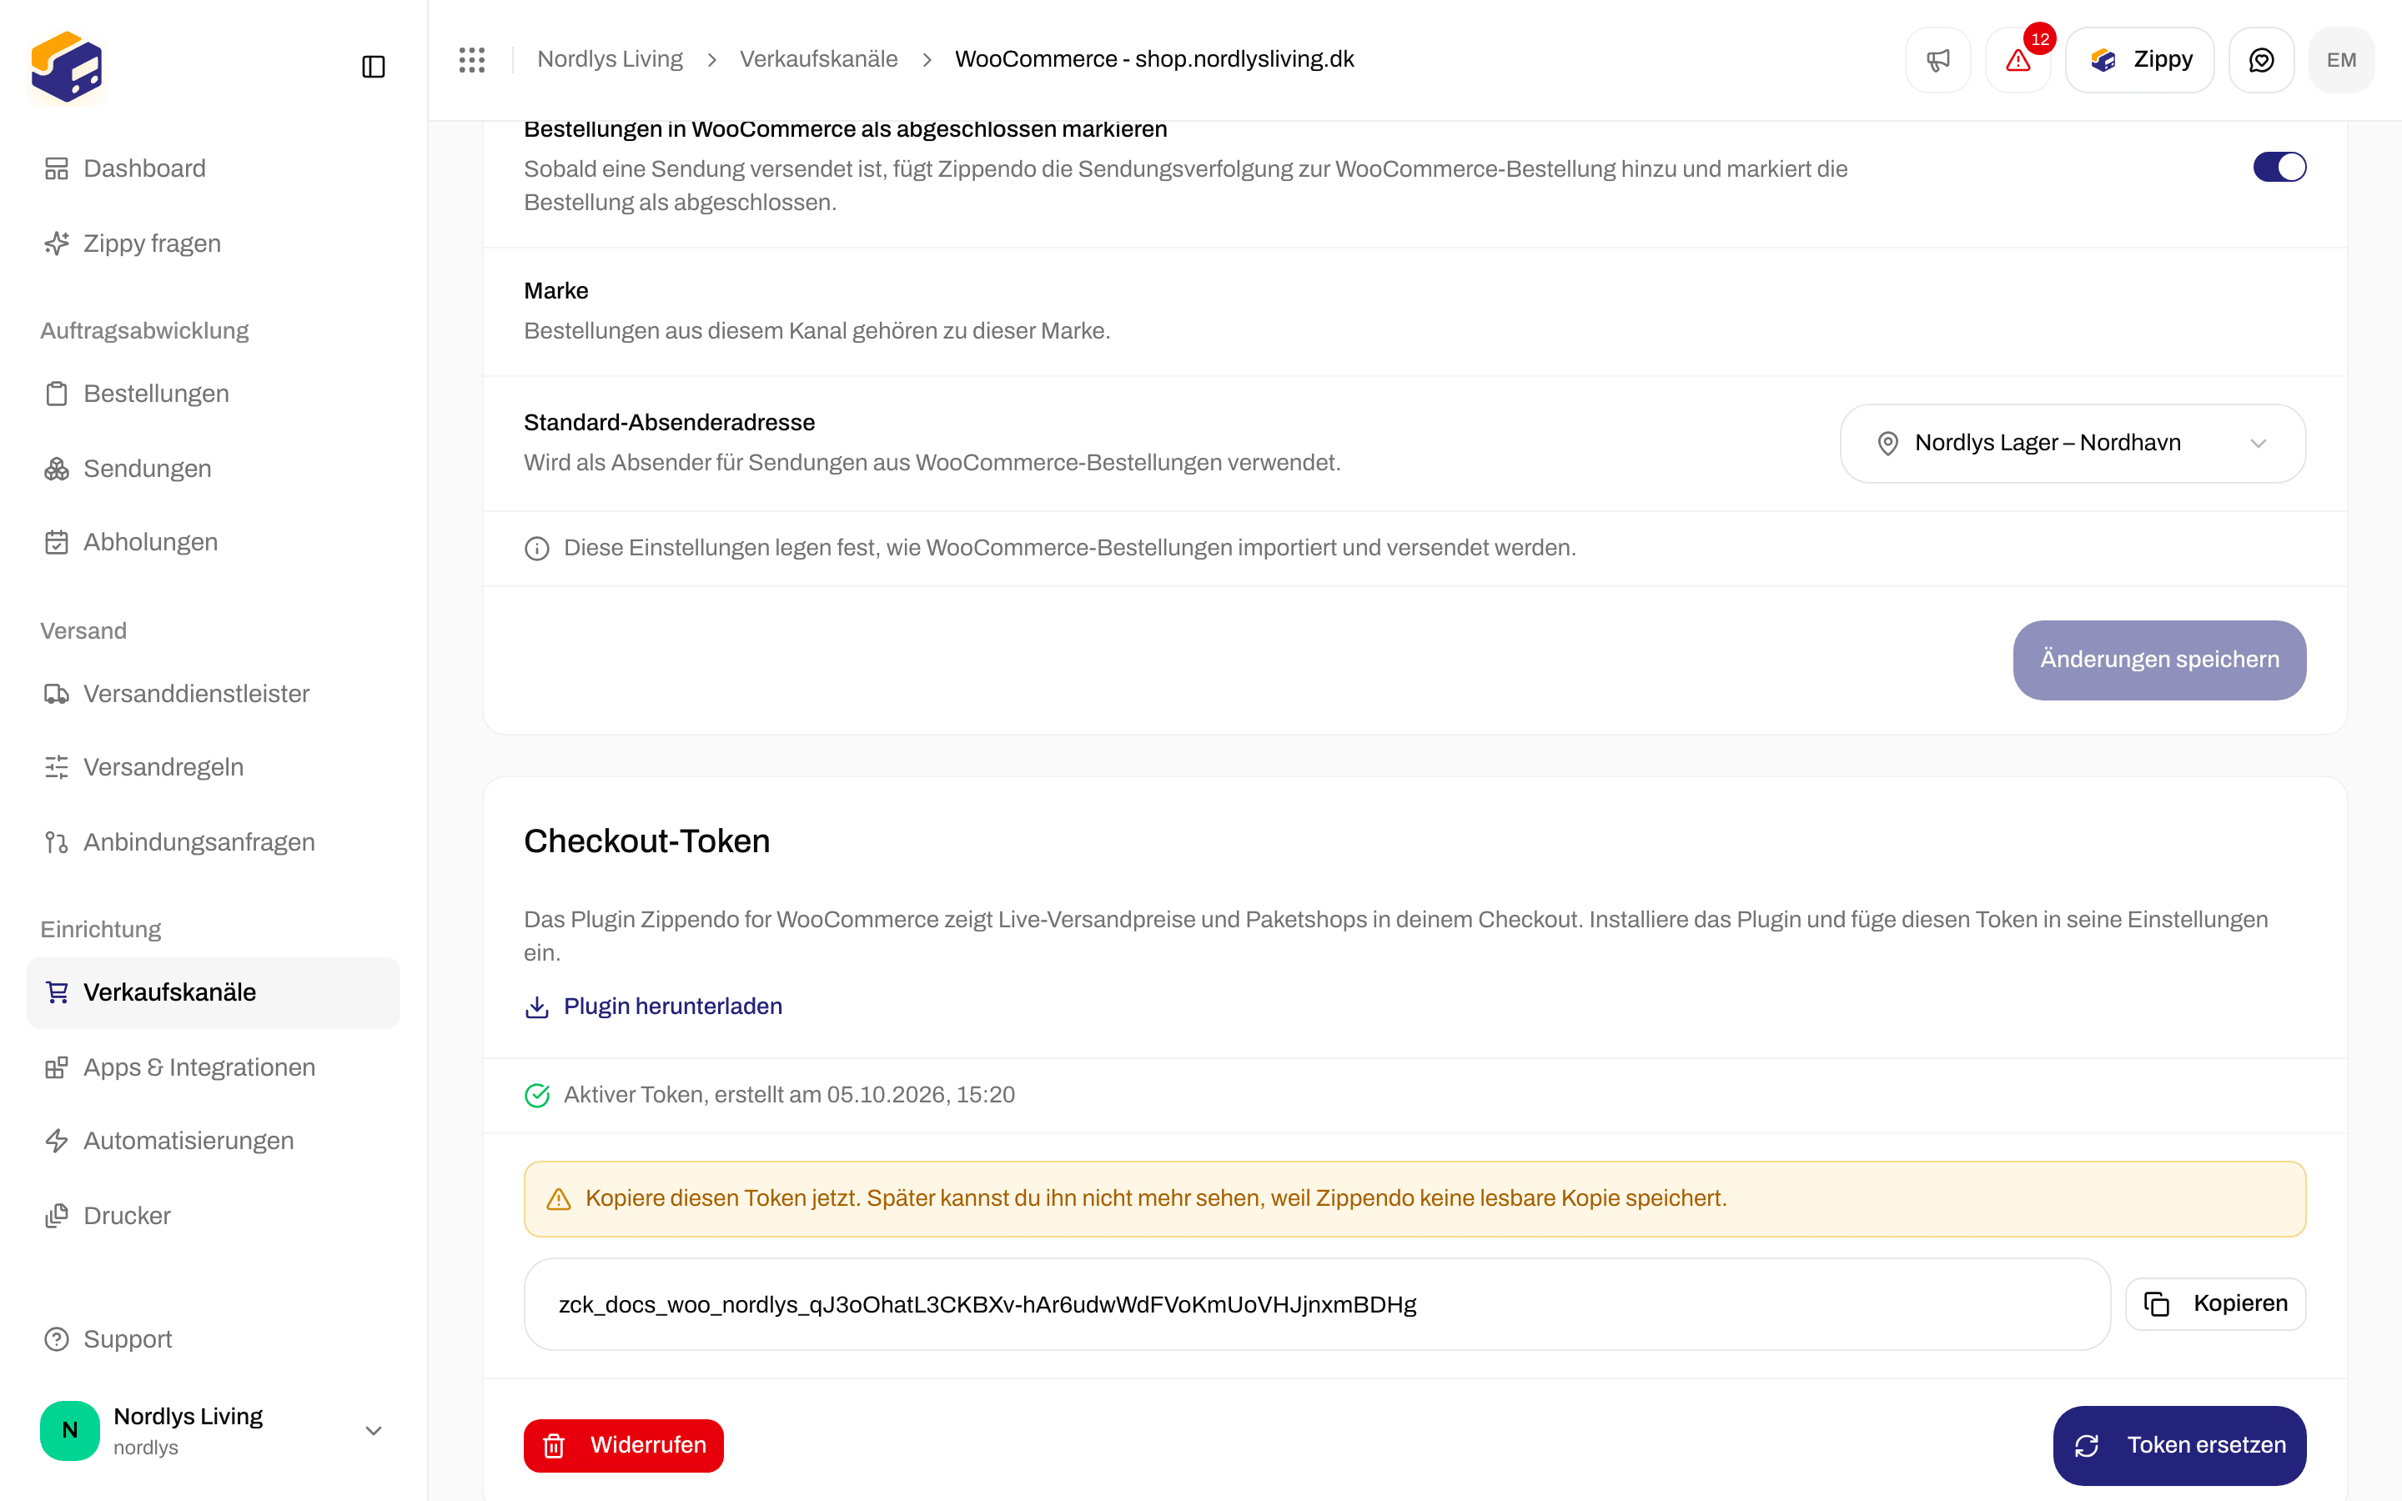The height and width of the screenshot is (1501, 2402).
Task: Disable the mark orders completed toggle
Action: coord(2279,167)
